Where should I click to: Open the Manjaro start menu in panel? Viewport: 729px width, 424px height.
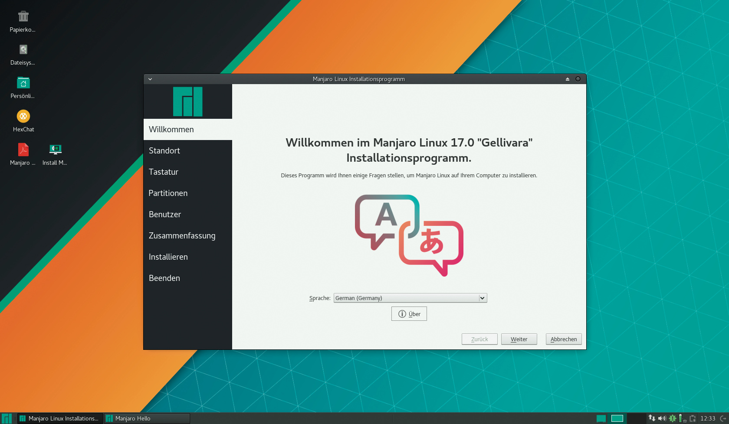tap(7, 418)
